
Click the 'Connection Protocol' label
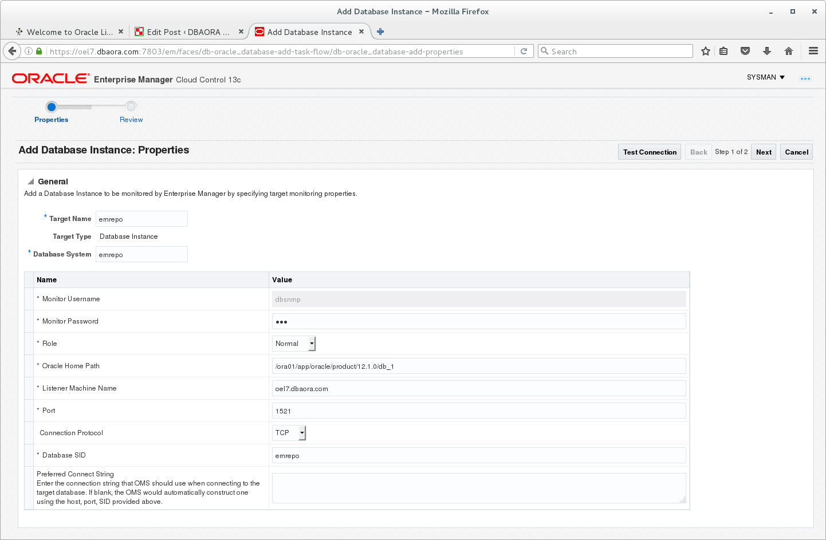[71, 433]
